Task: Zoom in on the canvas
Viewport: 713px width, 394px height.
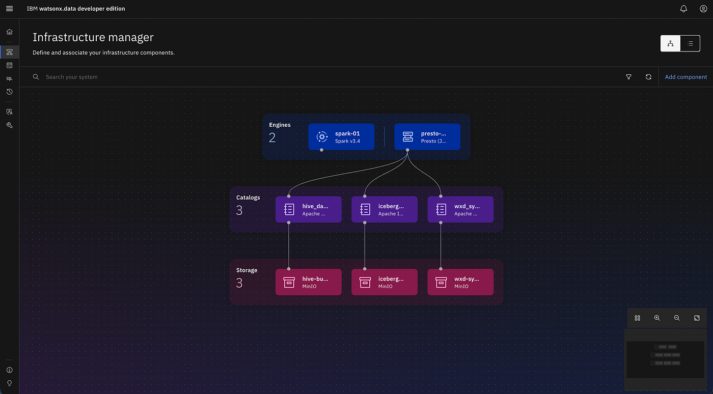Action: pyautogui.click(x=657, y=318)
